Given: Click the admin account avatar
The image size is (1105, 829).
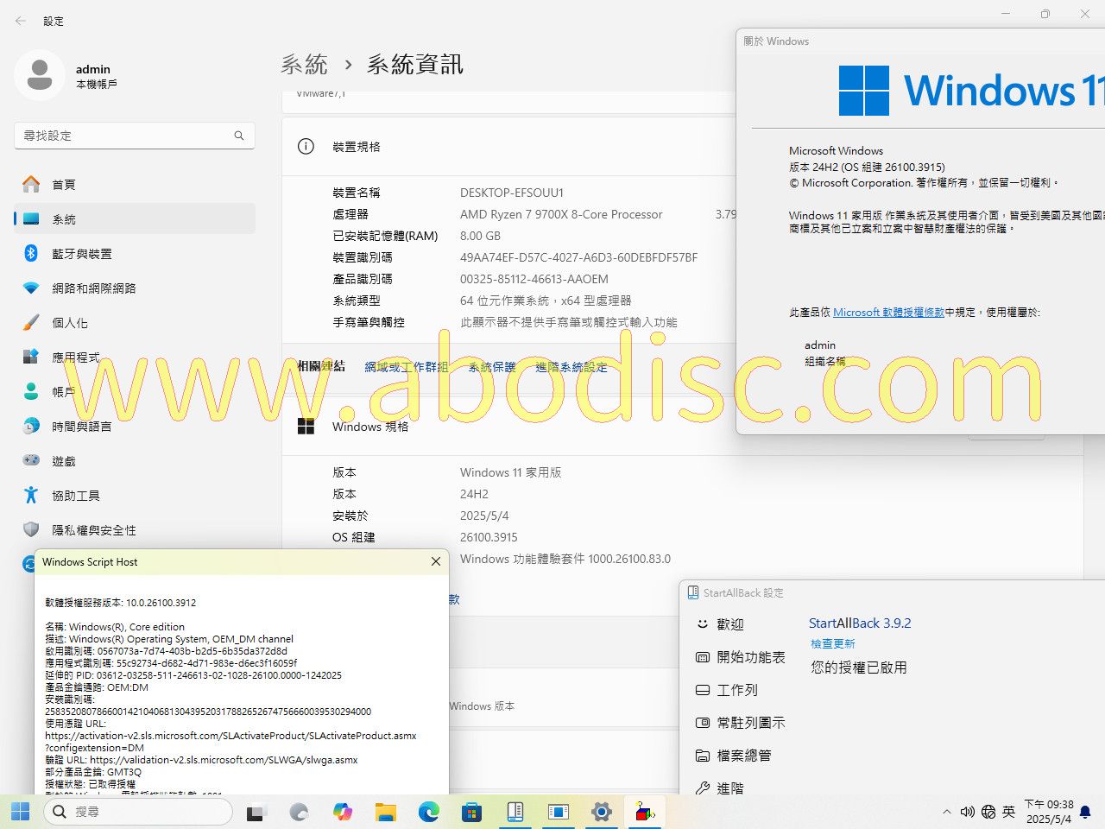Looking at the screenshot, I should tap(39, 75).
